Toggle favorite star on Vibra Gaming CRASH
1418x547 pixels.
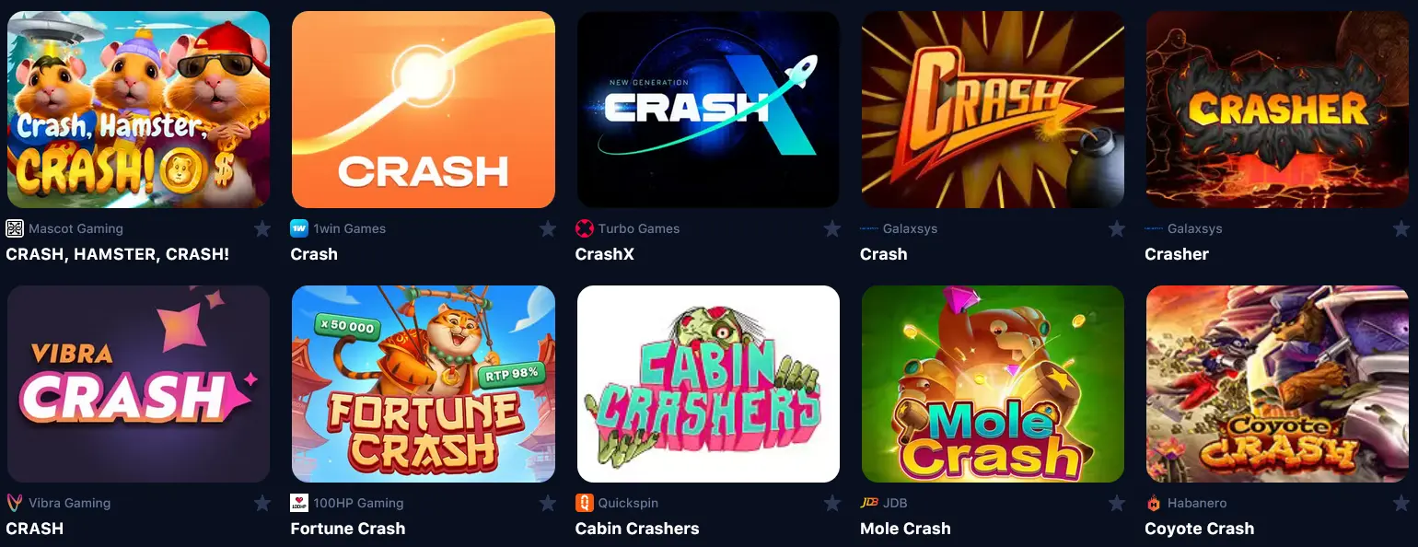click(x=262, y=503)
